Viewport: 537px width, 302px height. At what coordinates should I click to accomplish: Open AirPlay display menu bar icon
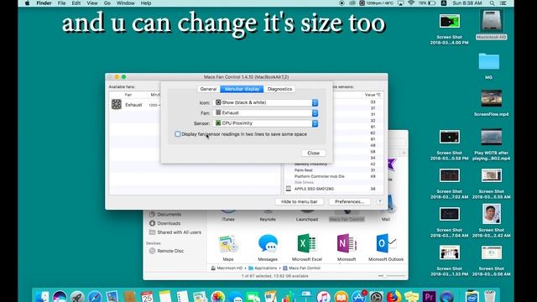click(400, 3)
